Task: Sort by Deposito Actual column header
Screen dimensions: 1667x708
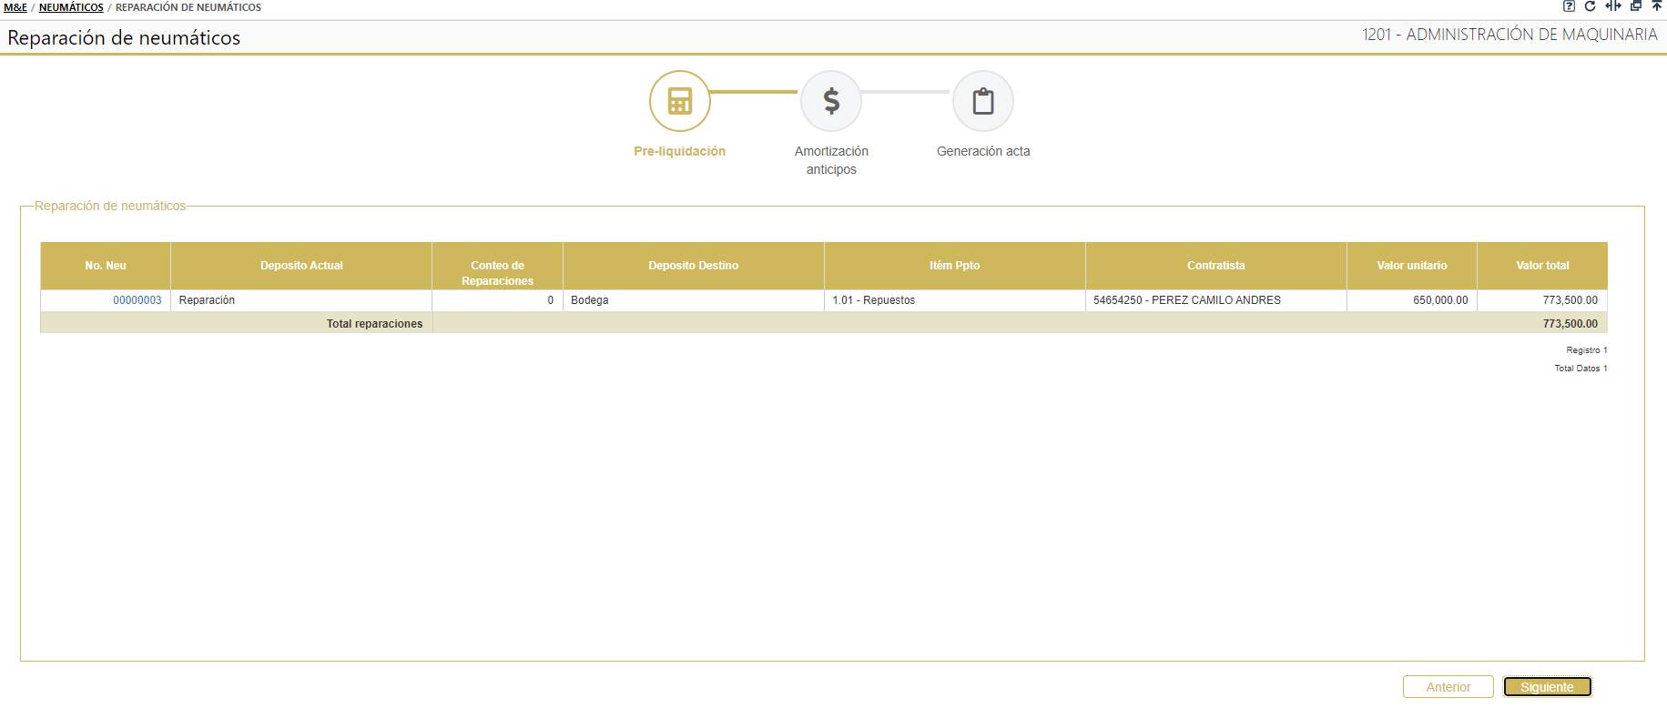Action: tap(301, 266)
